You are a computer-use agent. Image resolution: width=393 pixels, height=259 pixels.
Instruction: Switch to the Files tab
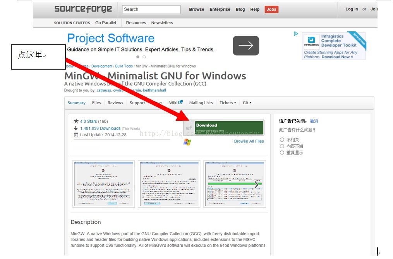(96, 103)
